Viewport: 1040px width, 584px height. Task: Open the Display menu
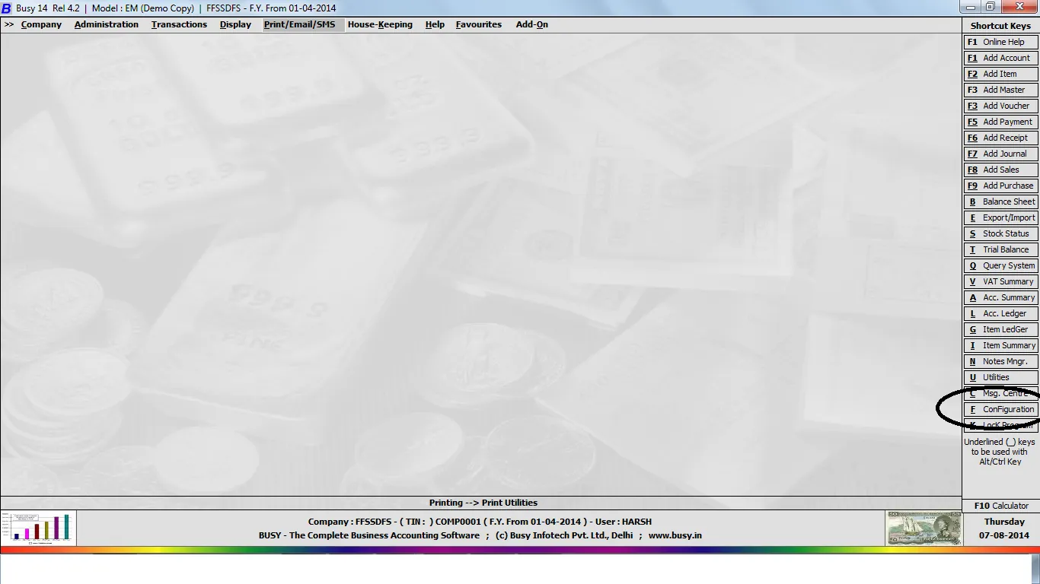(235, 24)
